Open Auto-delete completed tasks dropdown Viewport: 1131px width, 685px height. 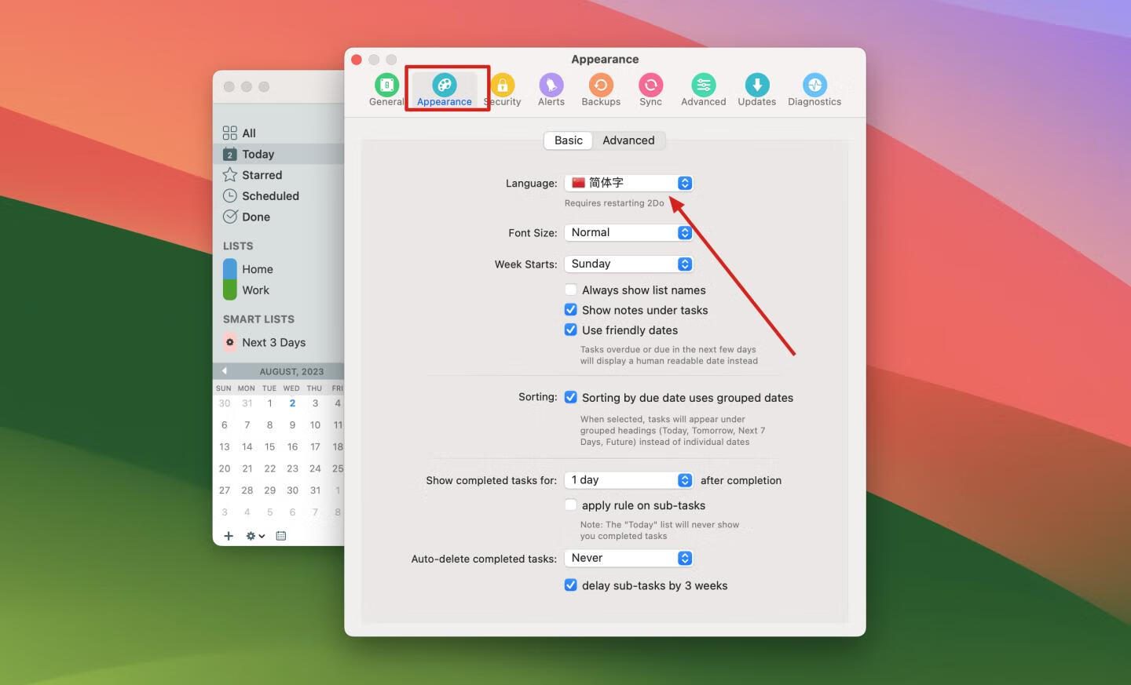[628, 558]
